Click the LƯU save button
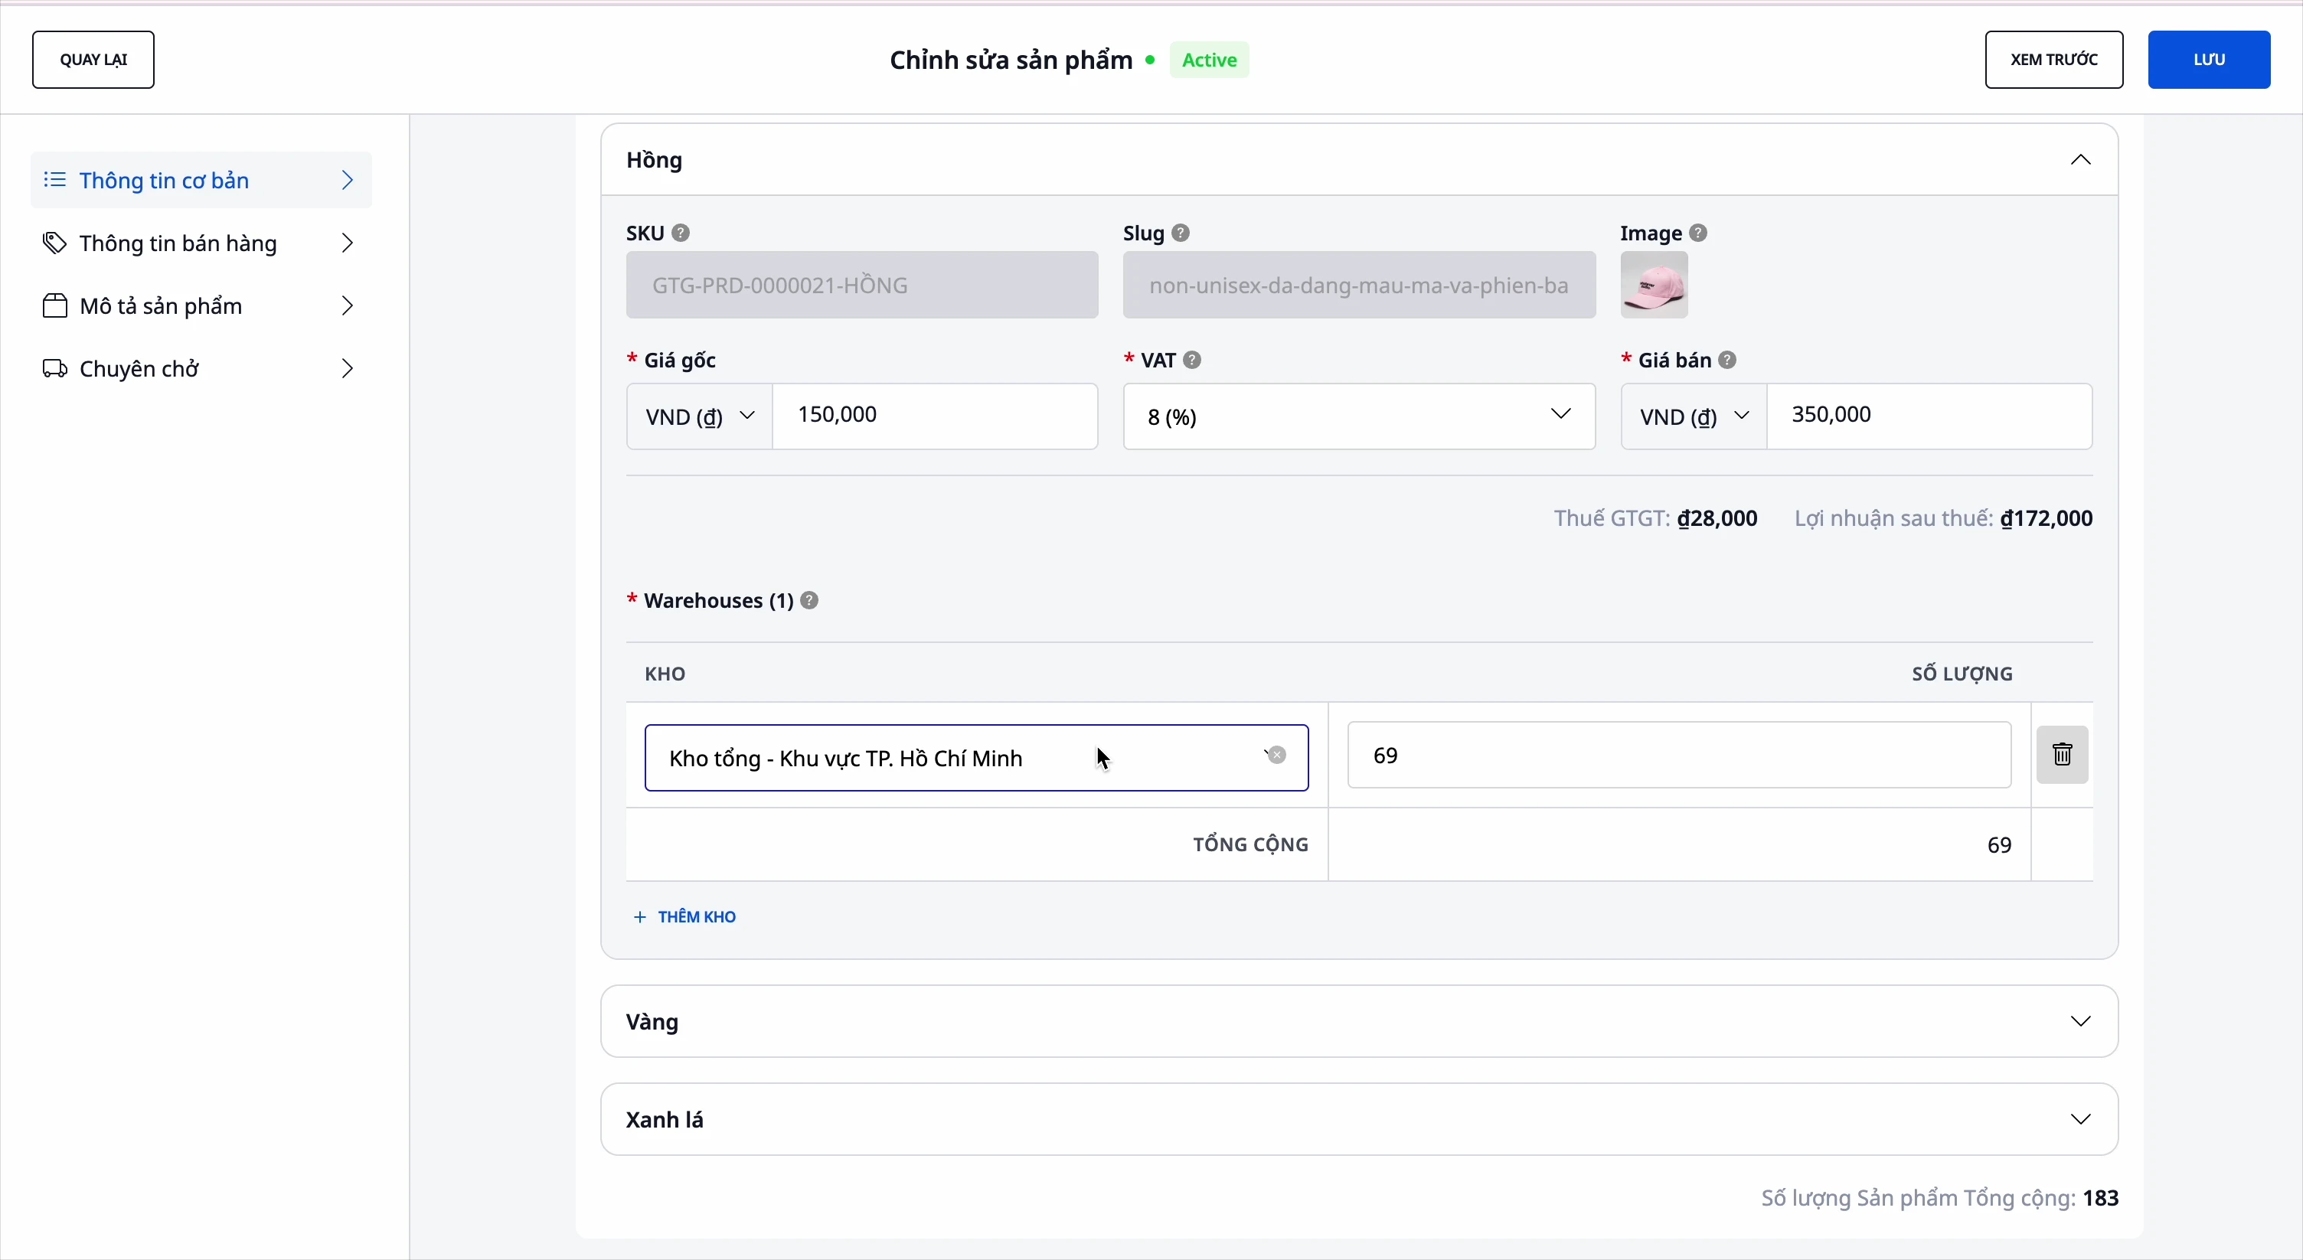 pyautogui.click(x=2208, y=60)
